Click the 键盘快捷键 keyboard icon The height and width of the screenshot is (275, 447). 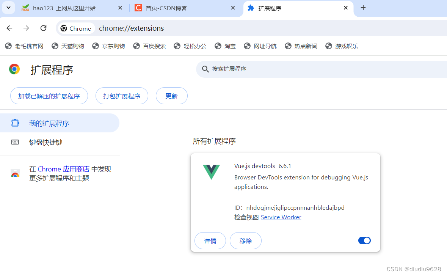coord(15,142)
